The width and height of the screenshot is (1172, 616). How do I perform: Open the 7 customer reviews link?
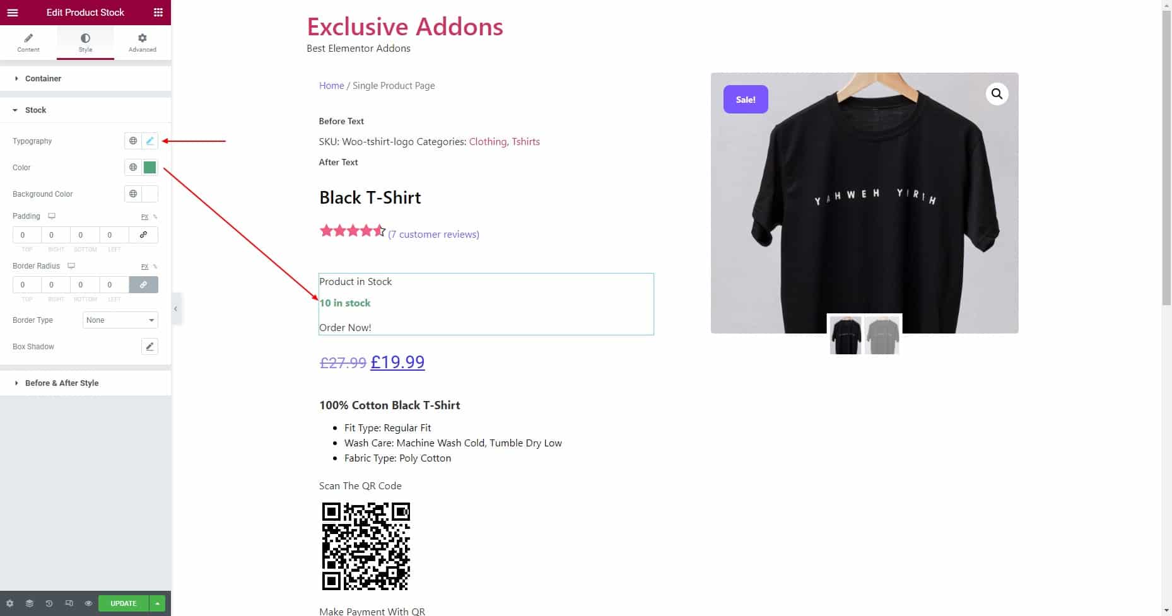tap(434, 234)
